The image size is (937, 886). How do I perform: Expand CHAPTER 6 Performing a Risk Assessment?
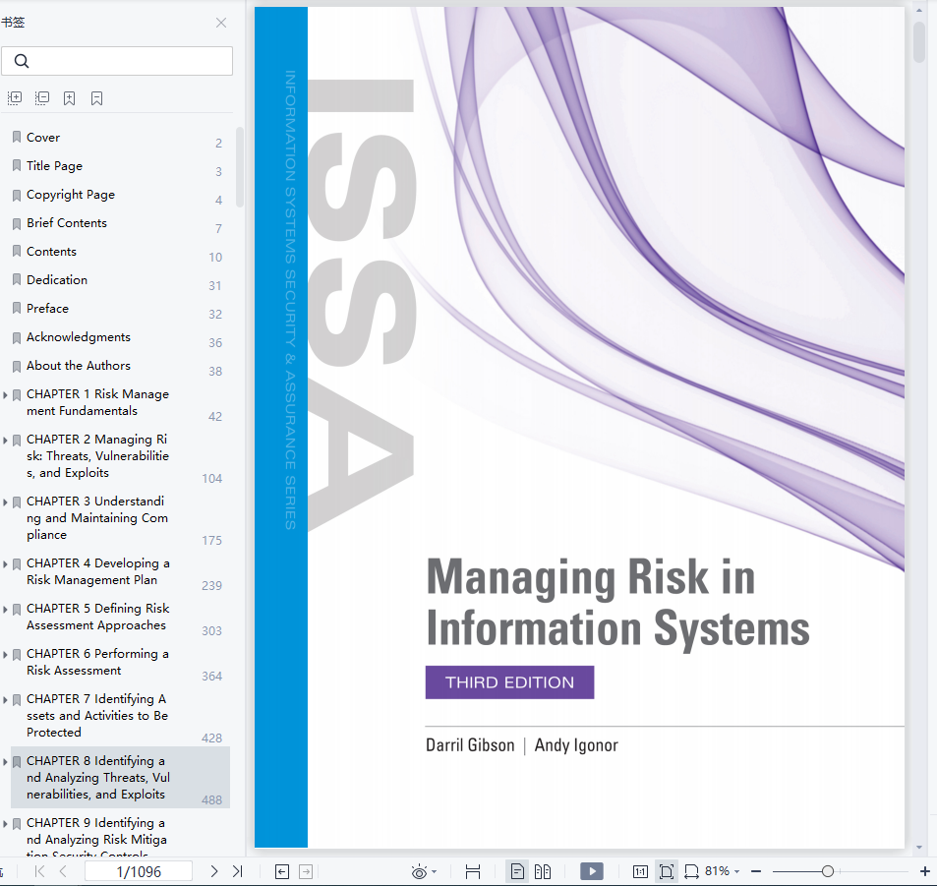(5, 655)
